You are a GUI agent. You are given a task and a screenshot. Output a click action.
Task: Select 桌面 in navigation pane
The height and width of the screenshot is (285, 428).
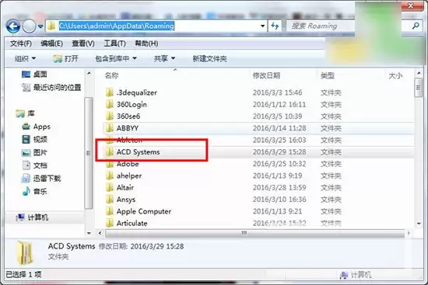point(34,74)
